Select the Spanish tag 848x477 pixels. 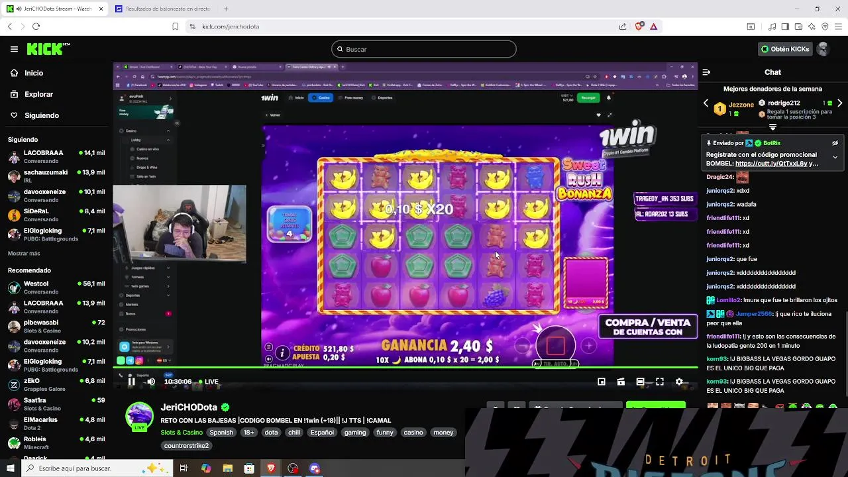coord(221,433)
